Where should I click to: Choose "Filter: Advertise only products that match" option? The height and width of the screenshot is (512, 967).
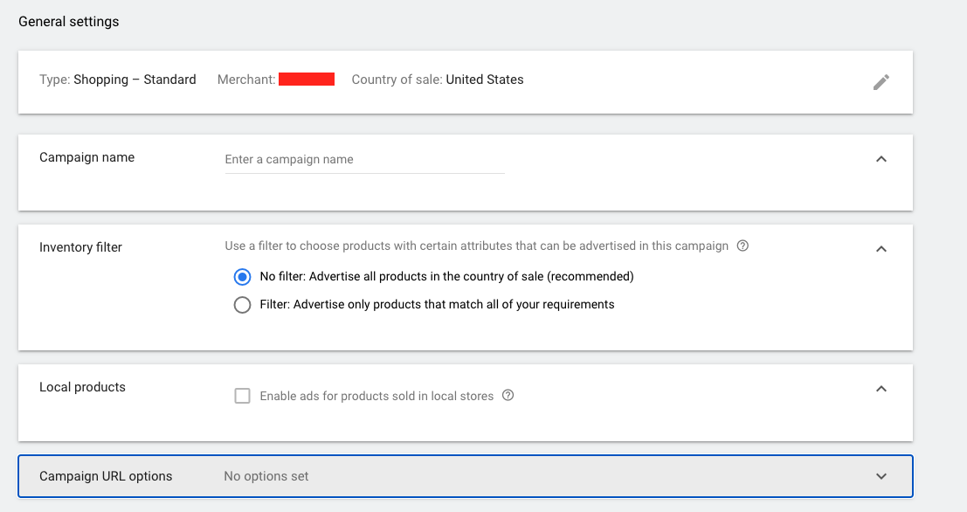242,304
